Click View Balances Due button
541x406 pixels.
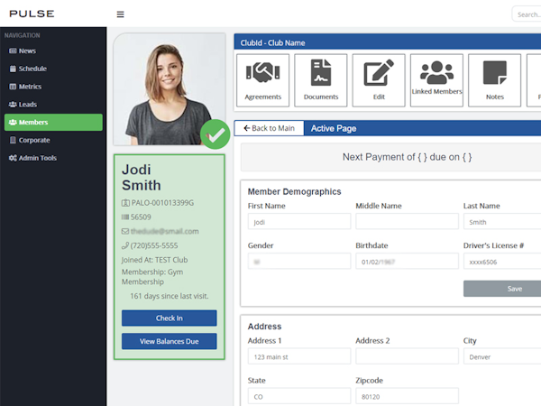coord(170,341)
